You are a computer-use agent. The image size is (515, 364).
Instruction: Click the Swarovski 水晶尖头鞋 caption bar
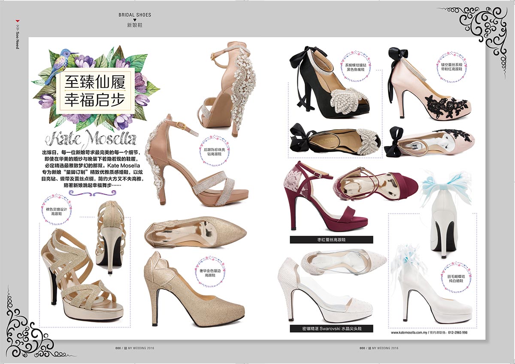point(331,328)
